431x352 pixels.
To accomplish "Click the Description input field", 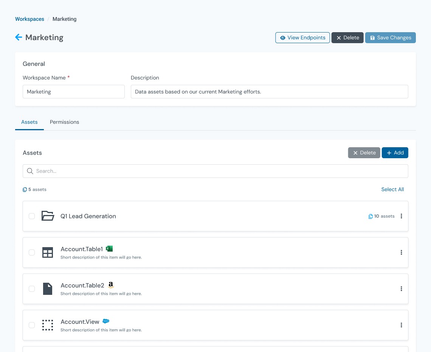I will pos(269,92).
